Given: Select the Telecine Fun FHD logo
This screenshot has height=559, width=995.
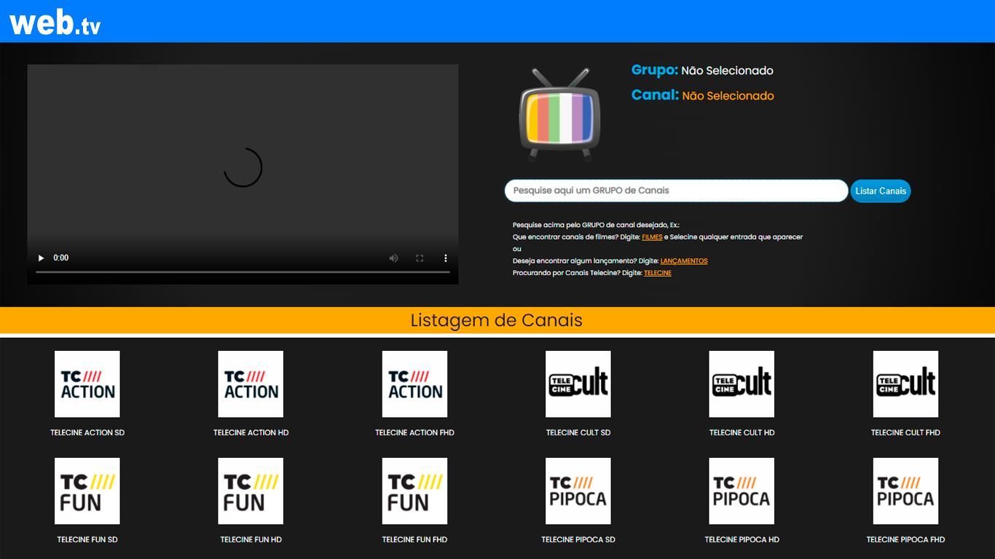Looking at the screenshot, I should (414, 491).
